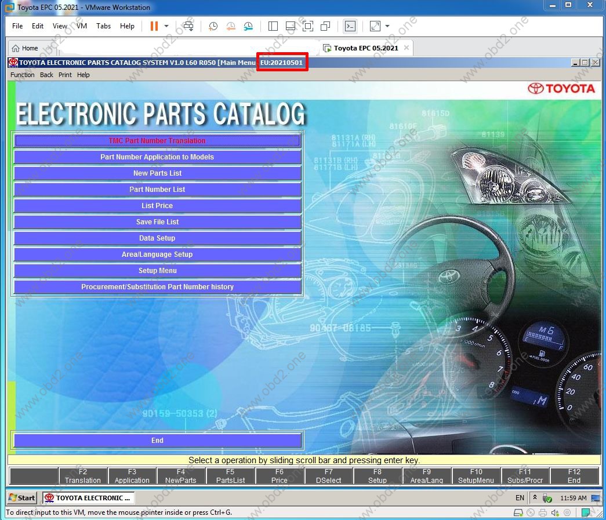Open the Function menu in Toyota EPC
The width and height of the screenshot is (606, 520).
coord(23,75)
